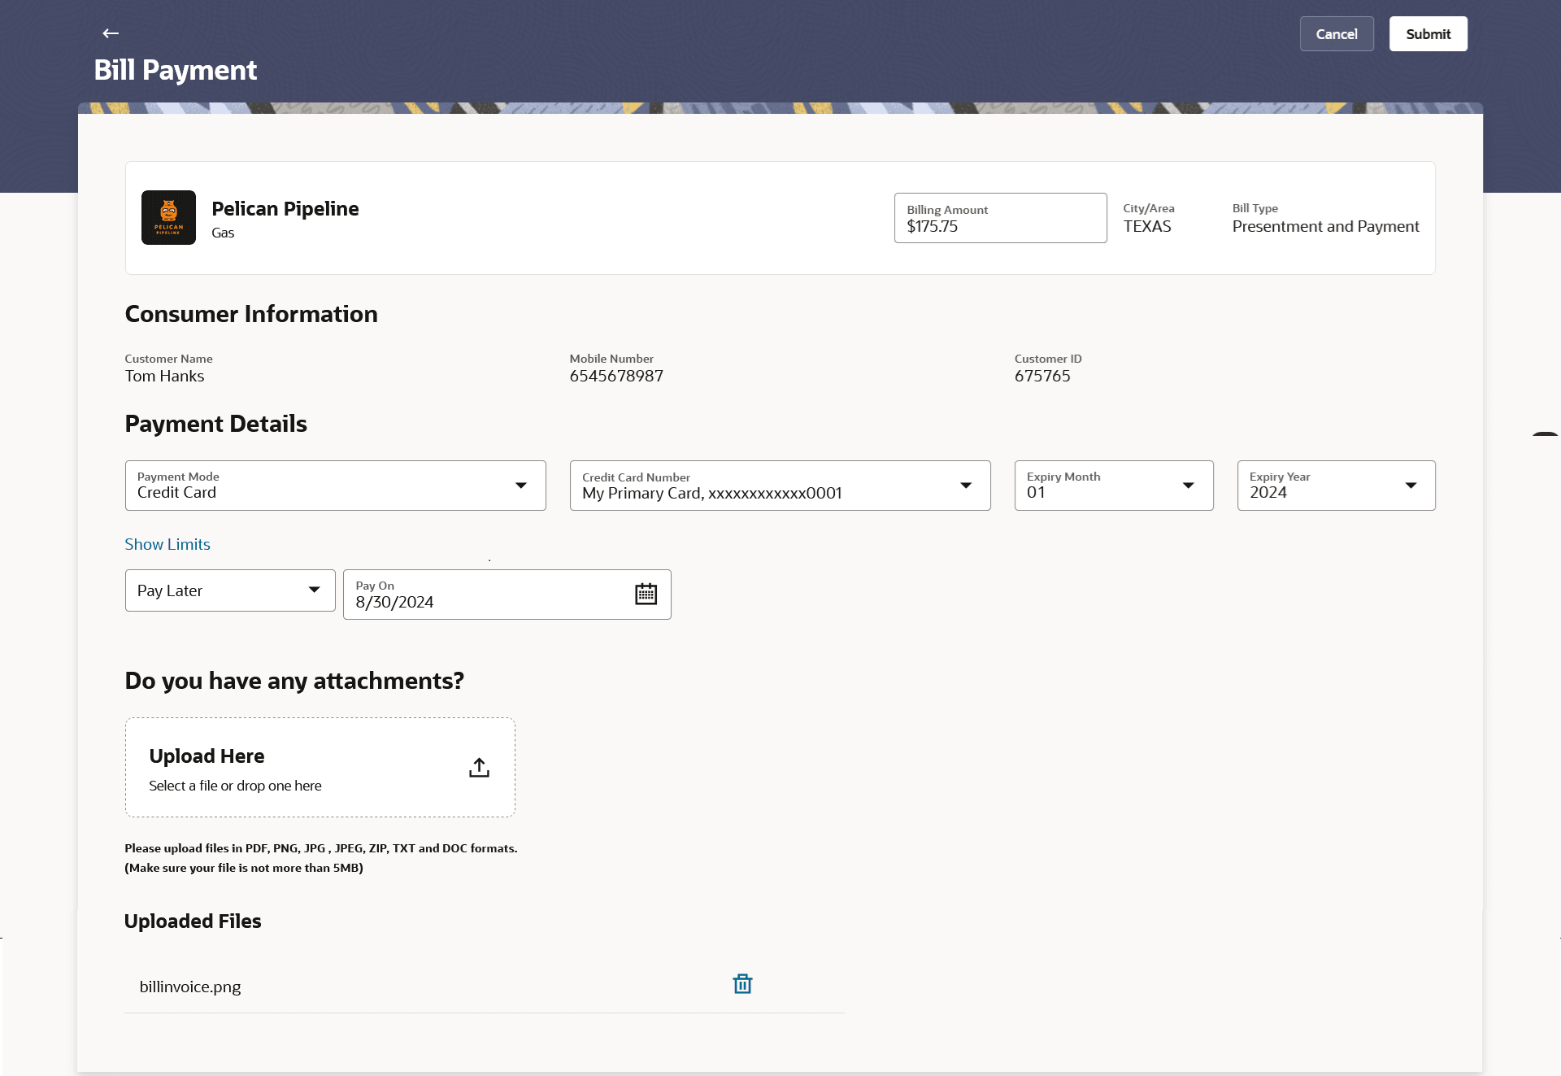Open the Pay On calendar picker
Screen dimensions: 1561x1076
646,594
